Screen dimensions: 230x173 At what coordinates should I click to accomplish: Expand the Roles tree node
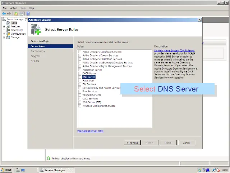4,23
